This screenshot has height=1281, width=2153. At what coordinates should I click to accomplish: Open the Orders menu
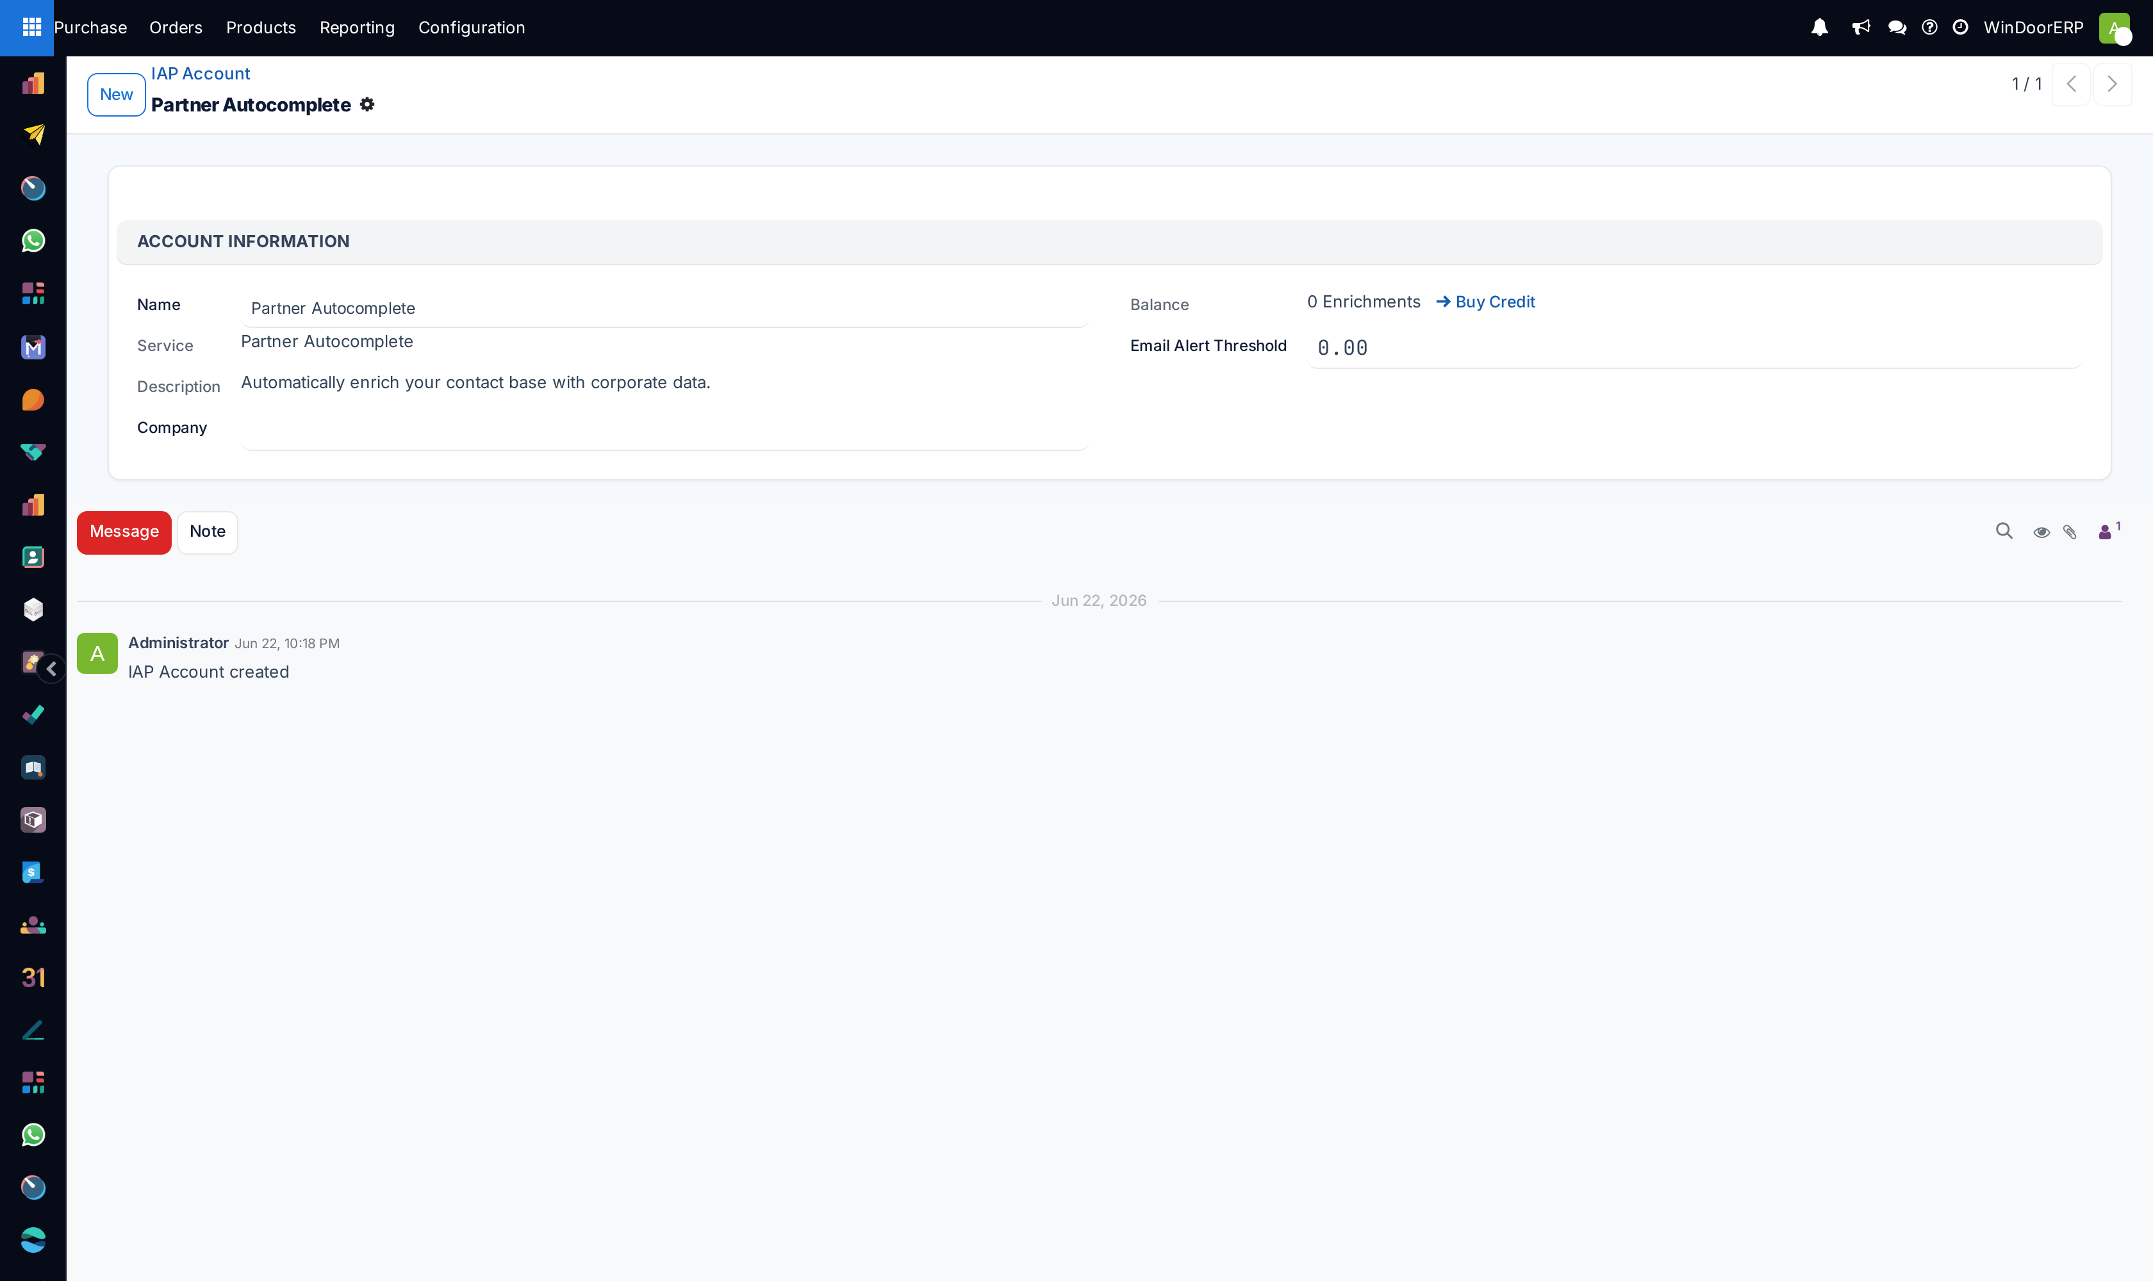pyautogui.click(x=176, y=28)
